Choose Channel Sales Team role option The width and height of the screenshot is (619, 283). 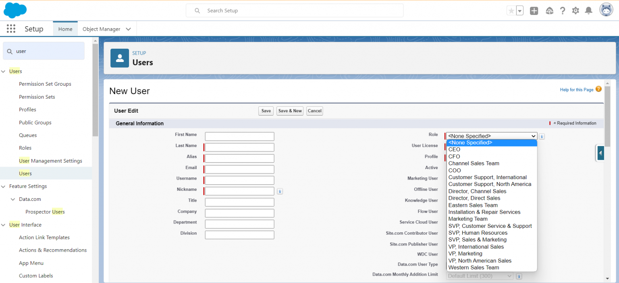(492, 163)
